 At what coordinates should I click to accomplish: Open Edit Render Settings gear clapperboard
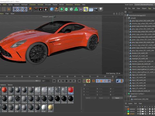[x=46, y=9]
